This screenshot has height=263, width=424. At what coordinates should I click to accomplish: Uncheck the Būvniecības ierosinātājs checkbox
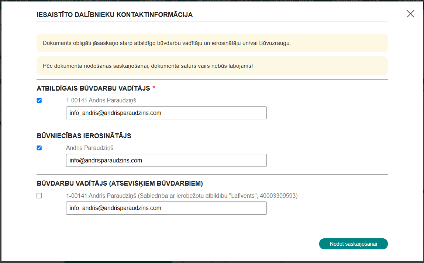pyautogui.click(x=39, y=148)
